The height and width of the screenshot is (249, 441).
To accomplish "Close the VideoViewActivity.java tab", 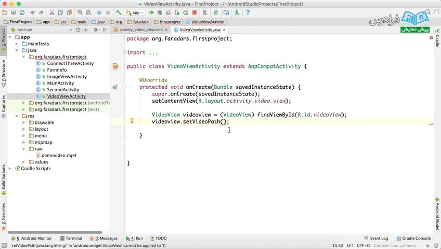I will (x=224, y=30).
